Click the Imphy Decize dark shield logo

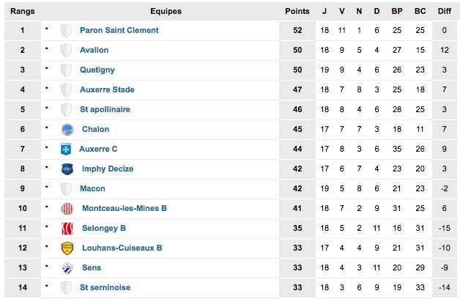[67, 169]
